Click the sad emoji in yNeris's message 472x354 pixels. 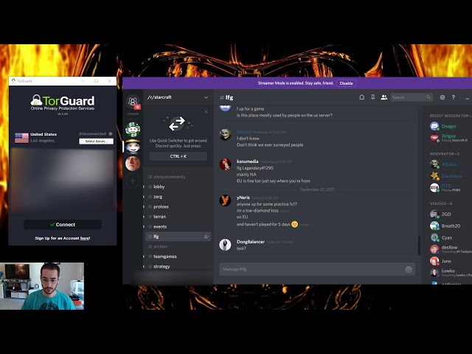294,224
